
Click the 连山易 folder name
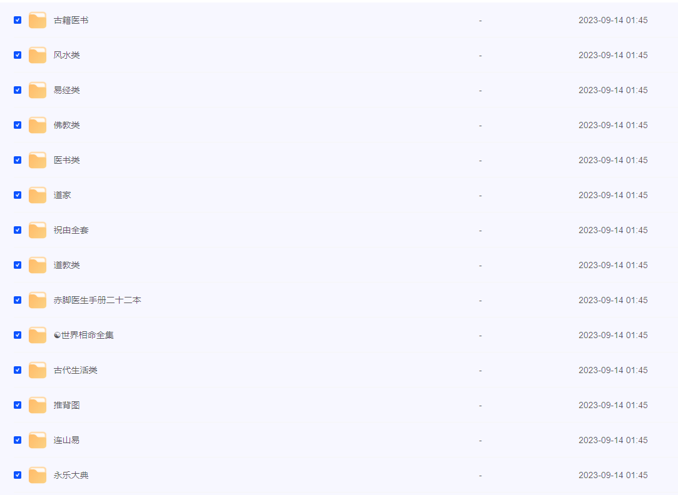coord(67,440)
